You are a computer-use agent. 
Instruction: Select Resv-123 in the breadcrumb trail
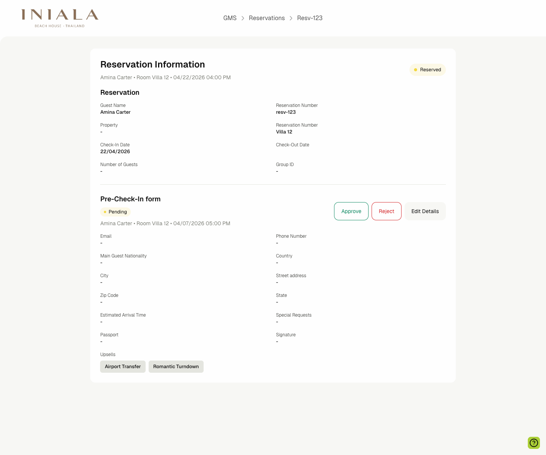coord(309,18)
